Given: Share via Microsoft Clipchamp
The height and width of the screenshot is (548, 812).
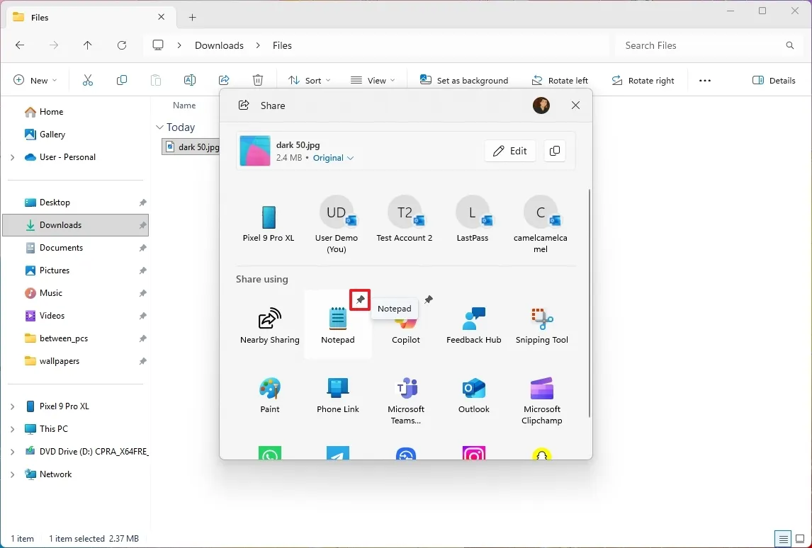Looking at the screenshot, I should (x=541, y=393).
